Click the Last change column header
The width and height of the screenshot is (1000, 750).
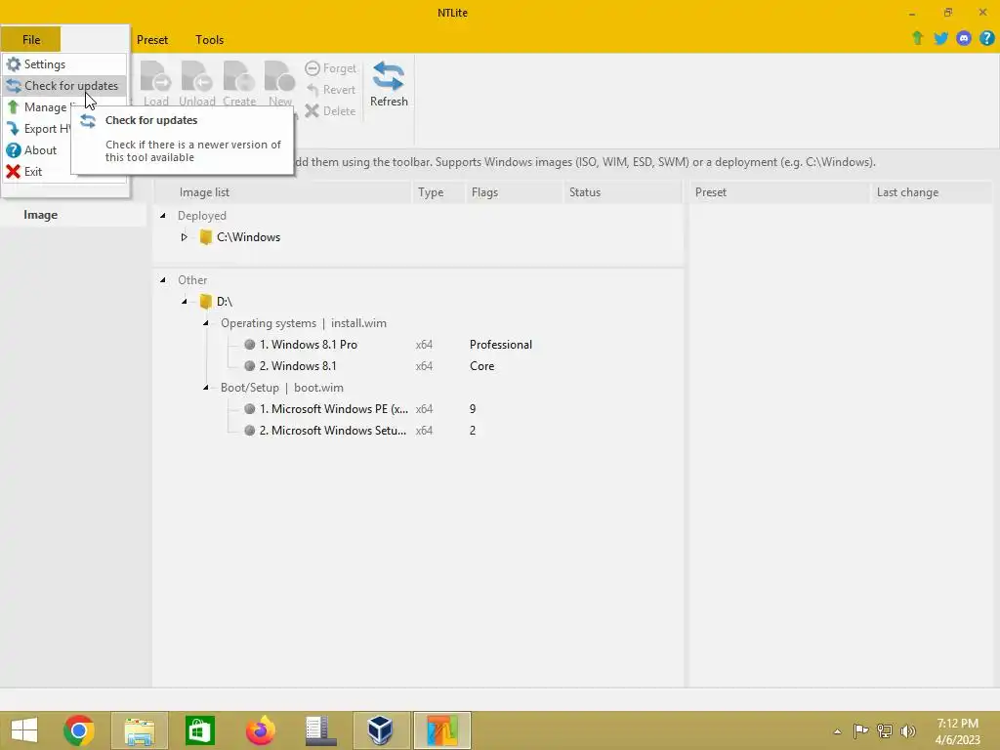point(931,192)
